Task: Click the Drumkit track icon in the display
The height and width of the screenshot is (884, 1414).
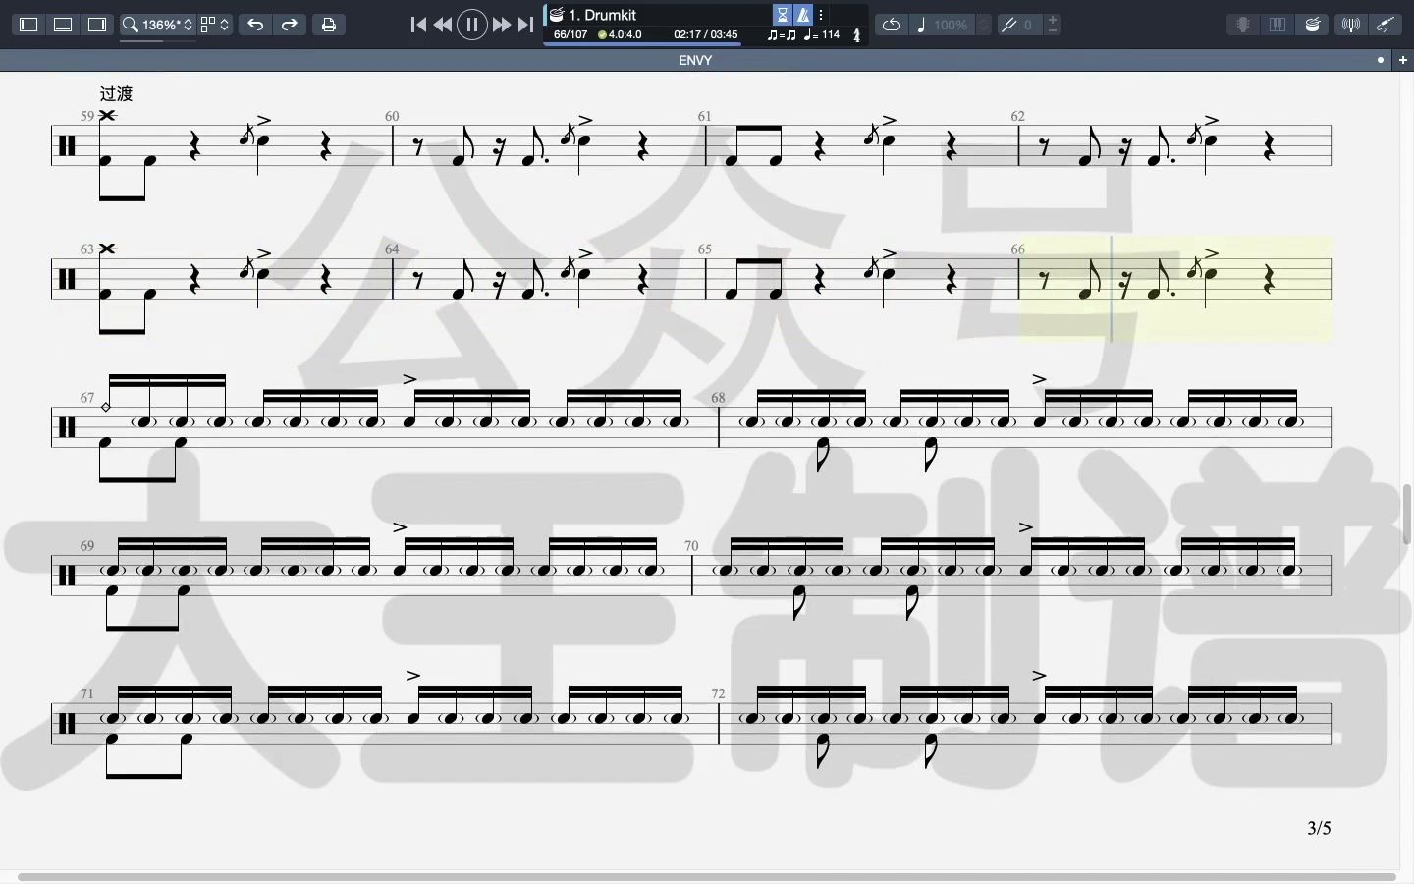Action: pyautogui.click(x=557, y=15)
